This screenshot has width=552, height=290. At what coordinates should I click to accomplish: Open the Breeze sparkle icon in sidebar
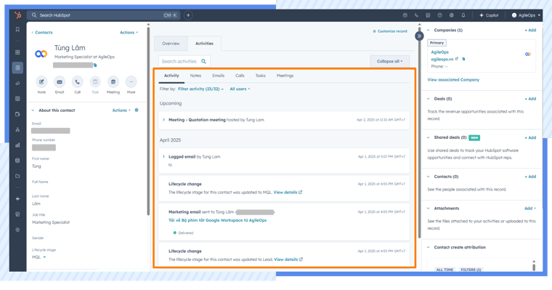(x=17, y=198)
